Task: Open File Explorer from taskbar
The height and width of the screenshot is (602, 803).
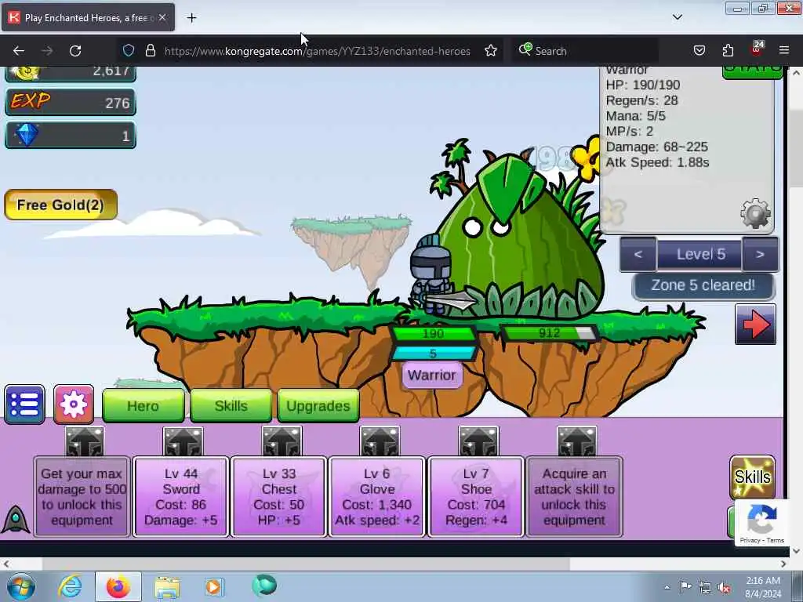Action: click(167, 586)
